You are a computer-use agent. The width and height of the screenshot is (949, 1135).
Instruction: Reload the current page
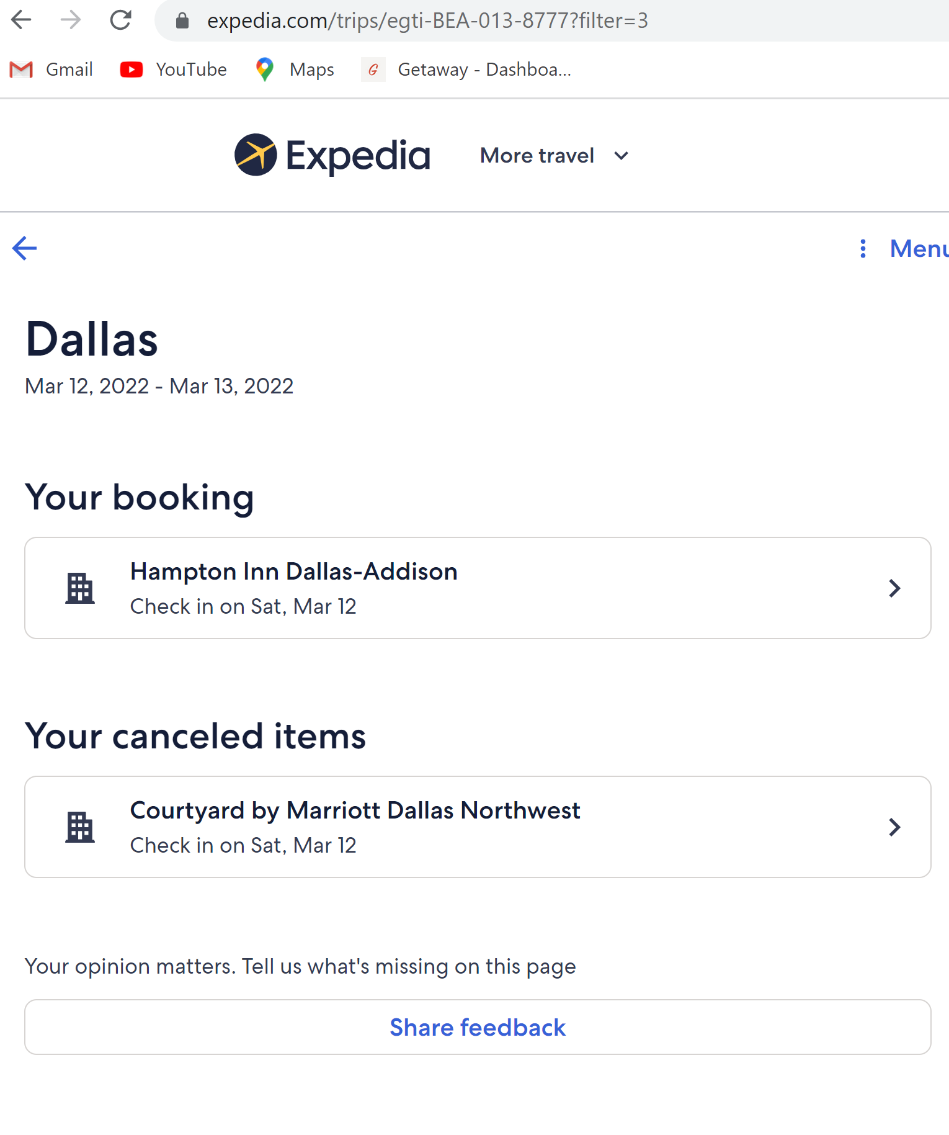coord(120,20)
